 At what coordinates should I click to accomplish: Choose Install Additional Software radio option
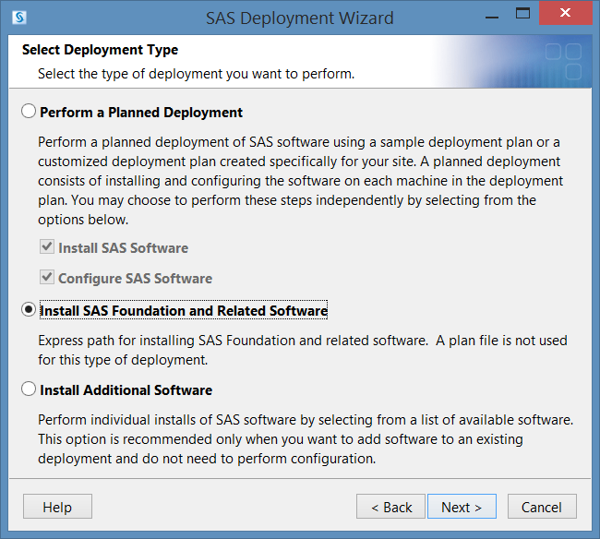point(29,389)
